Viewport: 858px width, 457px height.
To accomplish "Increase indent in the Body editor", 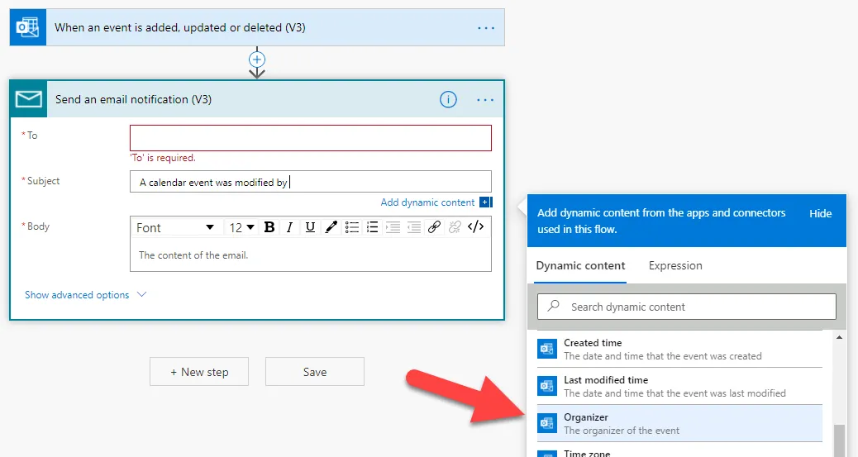I will tap(393, 227).
